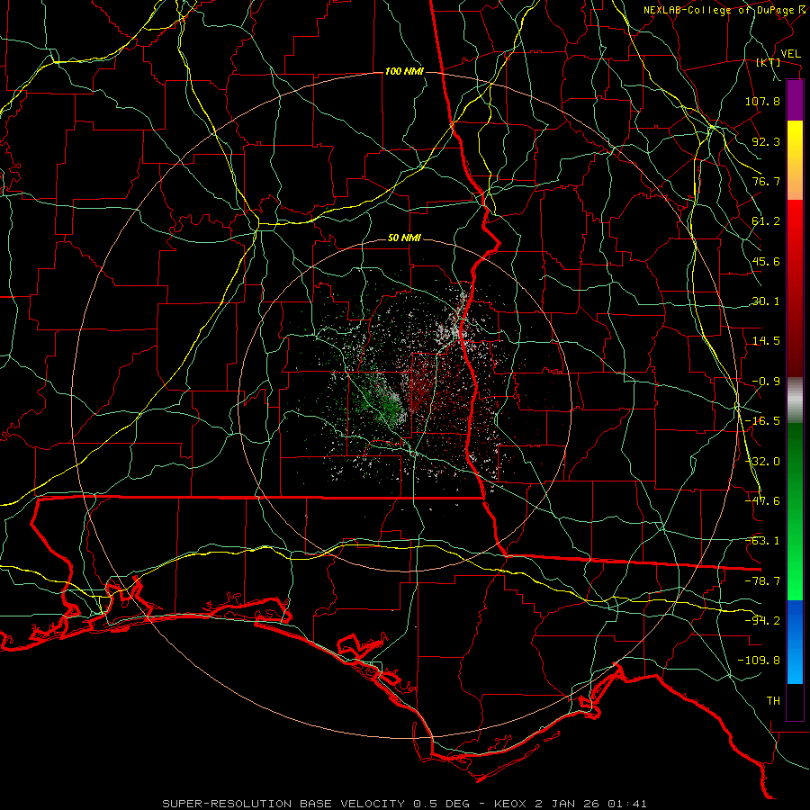Click the 45.6 velocity legend value
The width and height of the screenshot is (810, 810).
click(766, 261)
